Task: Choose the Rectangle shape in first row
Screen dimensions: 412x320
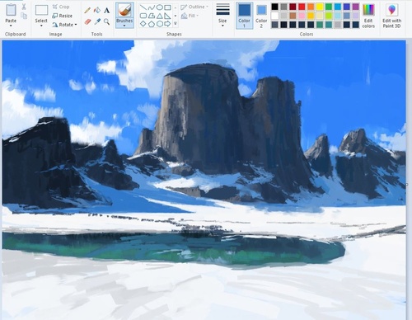Action: (x=167, y=7)
